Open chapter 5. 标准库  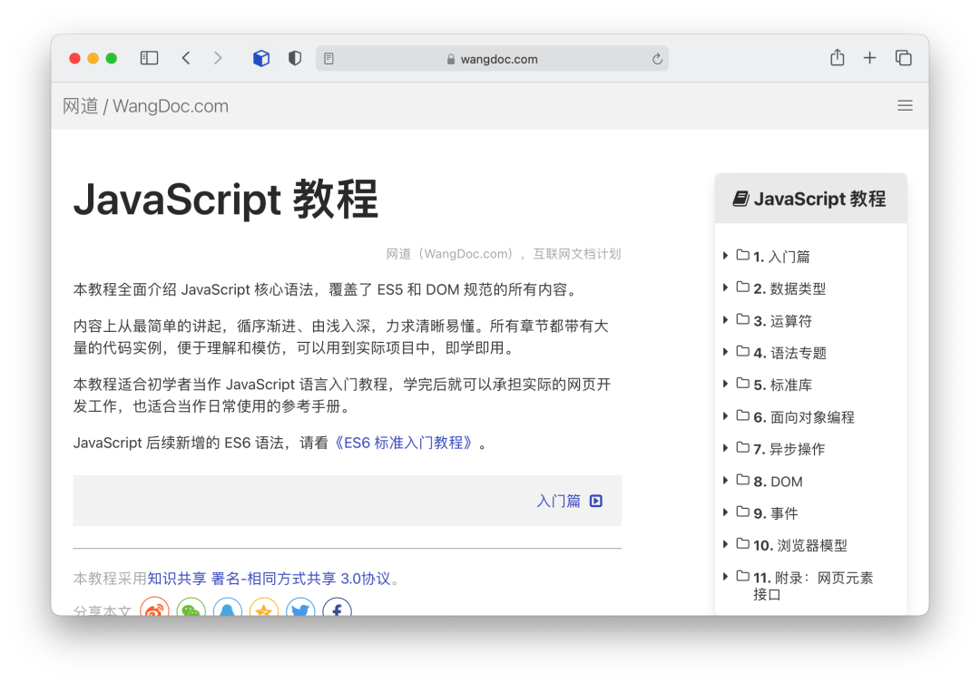coord(782,385)
